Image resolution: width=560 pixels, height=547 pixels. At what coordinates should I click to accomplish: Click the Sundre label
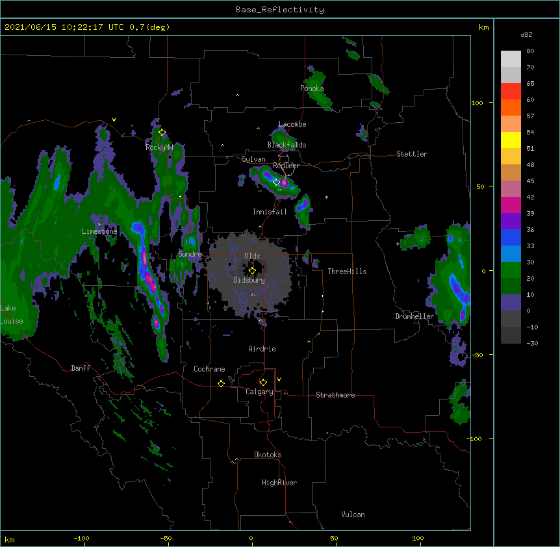click(190, 254)
